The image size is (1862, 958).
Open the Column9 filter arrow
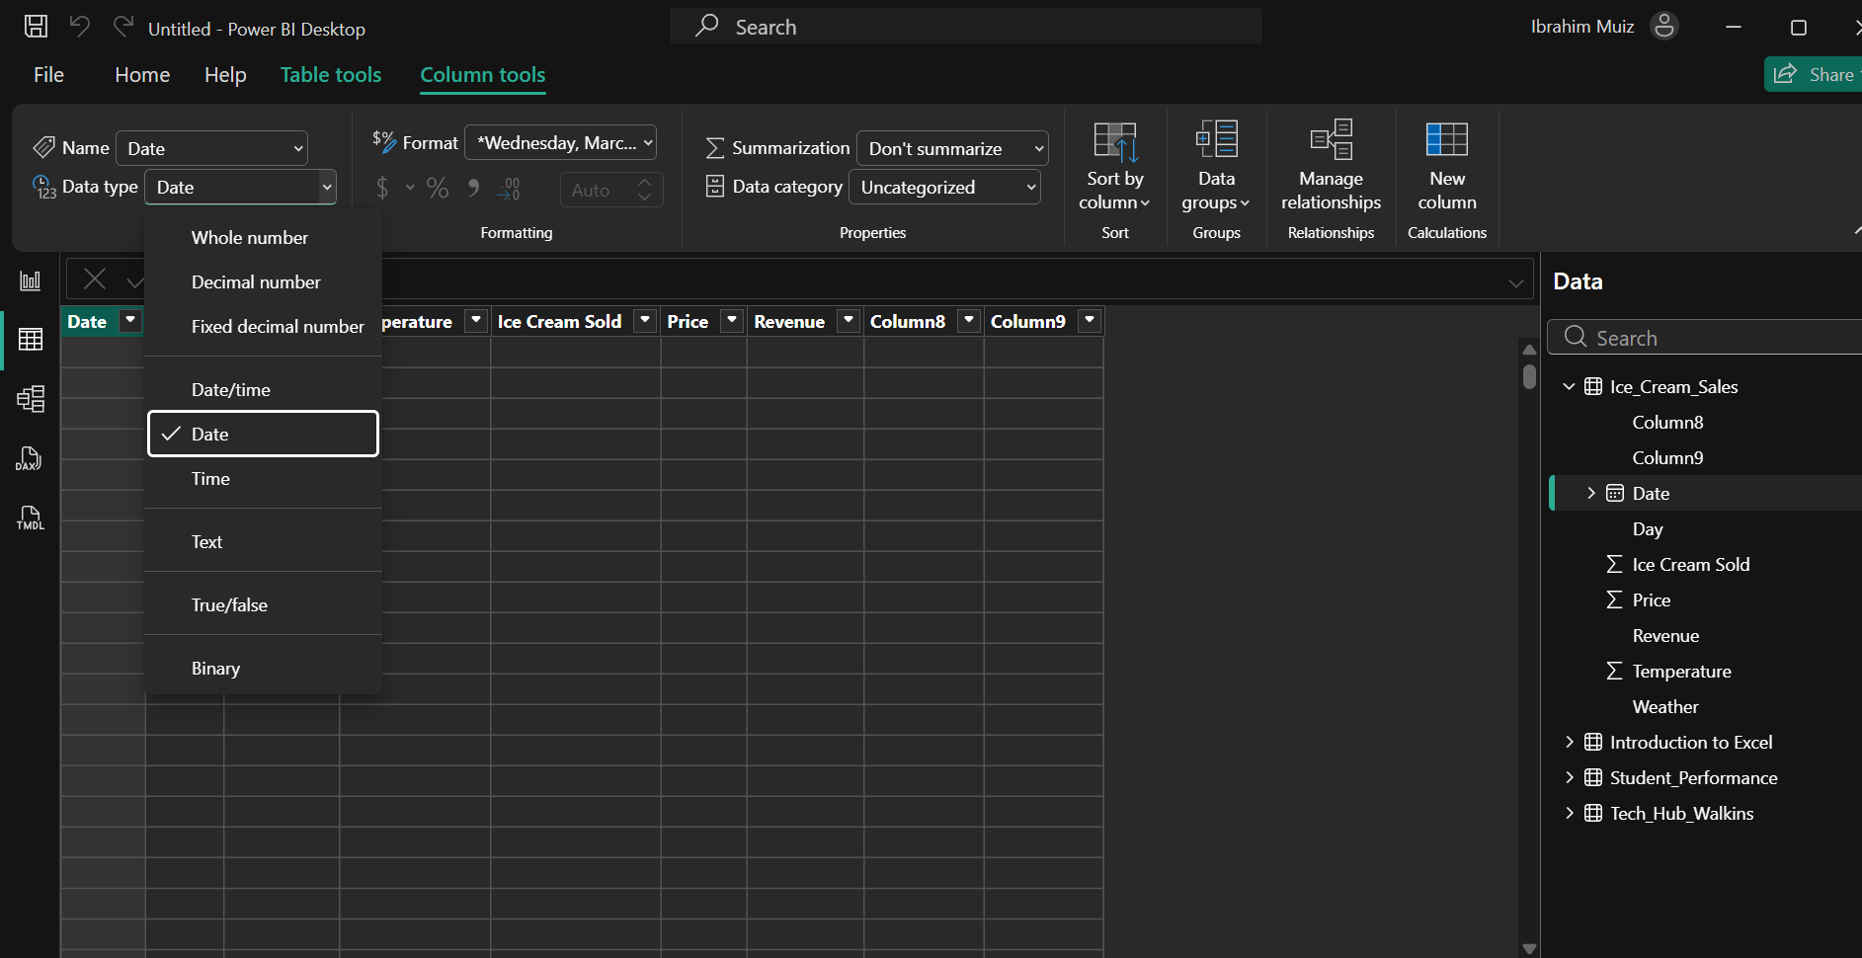[1090, 320]
